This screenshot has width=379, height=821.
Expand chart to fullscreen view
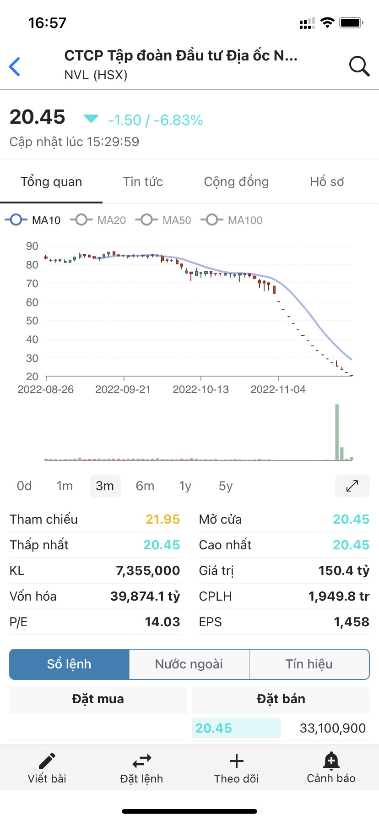(x=352, y=486)
